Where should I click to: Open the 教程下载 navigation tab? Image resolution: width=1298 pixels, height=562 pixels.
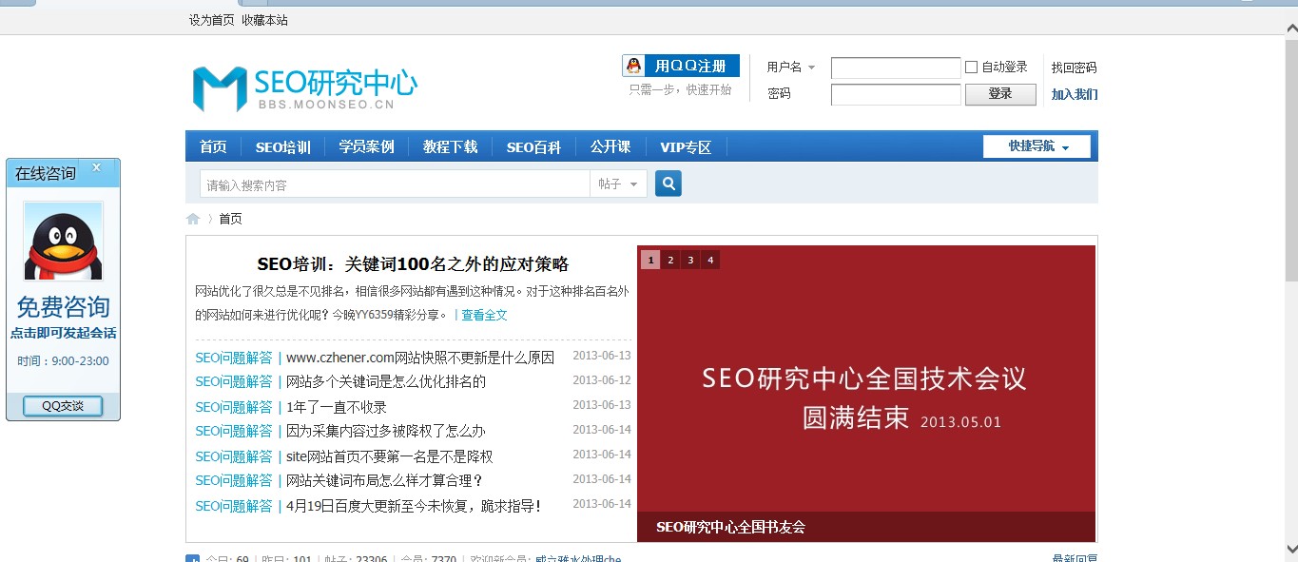pyautogui.click(x=450, y=147)
